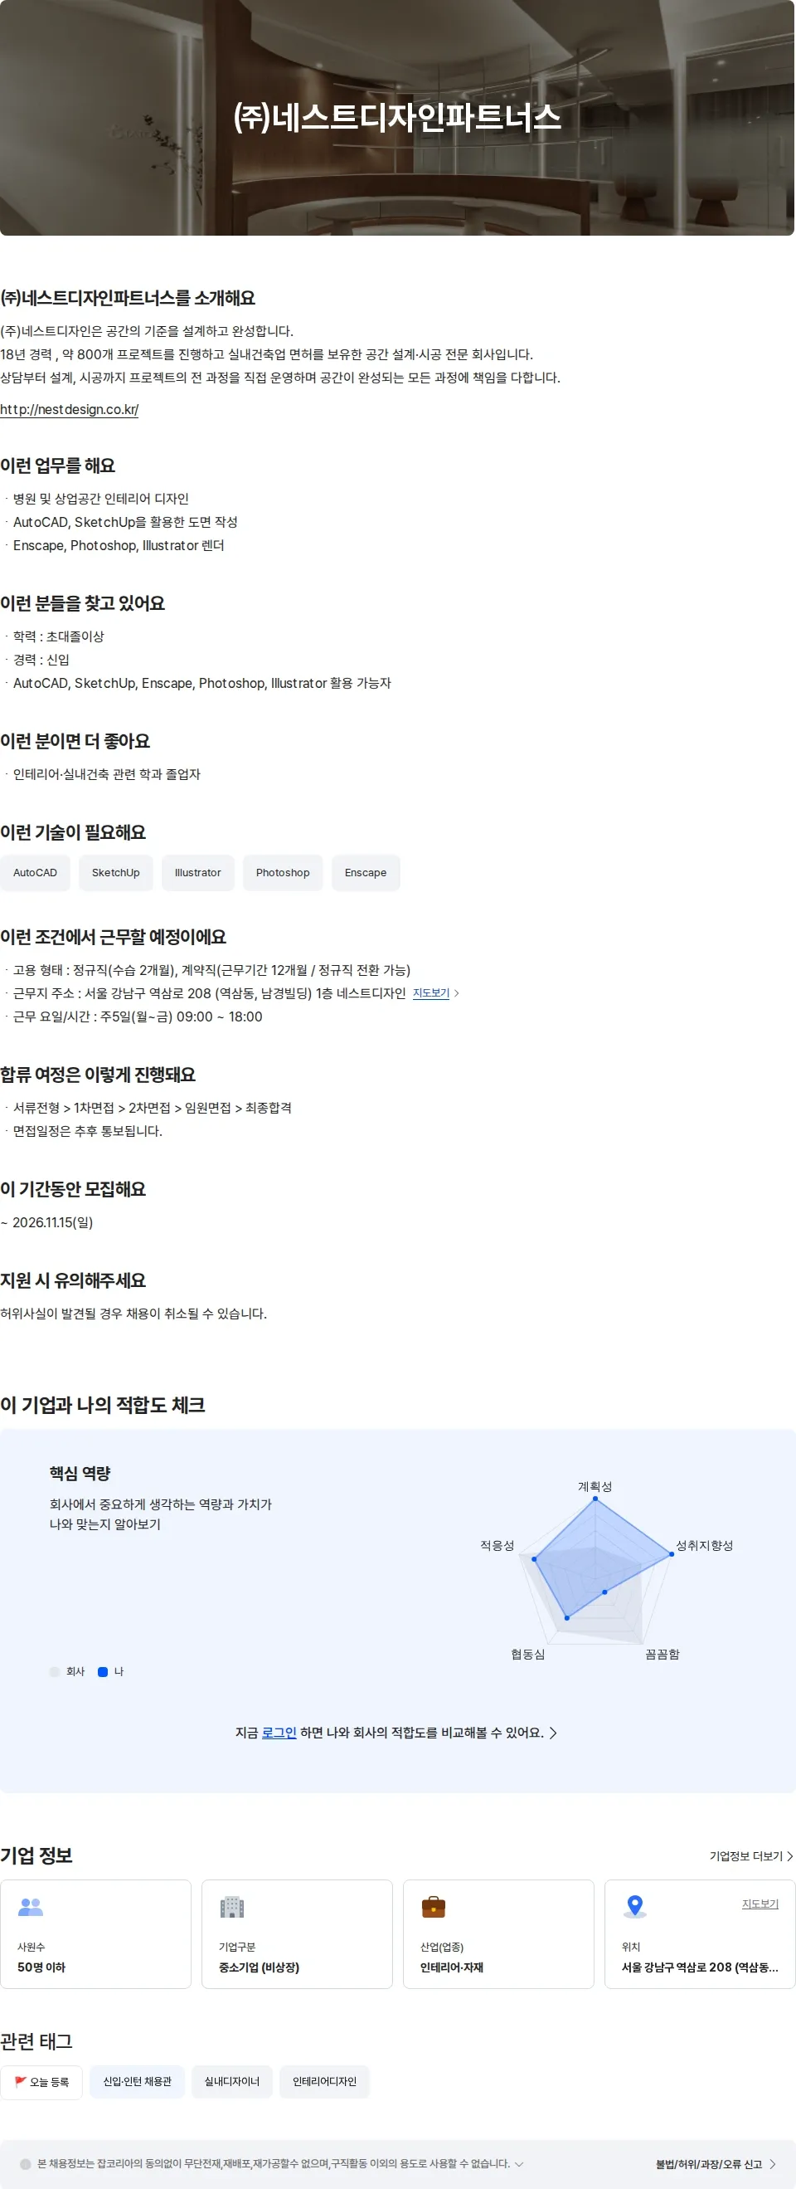
Task: Expand the copyright notice dropdown arrow
Action: (519, 2164)
